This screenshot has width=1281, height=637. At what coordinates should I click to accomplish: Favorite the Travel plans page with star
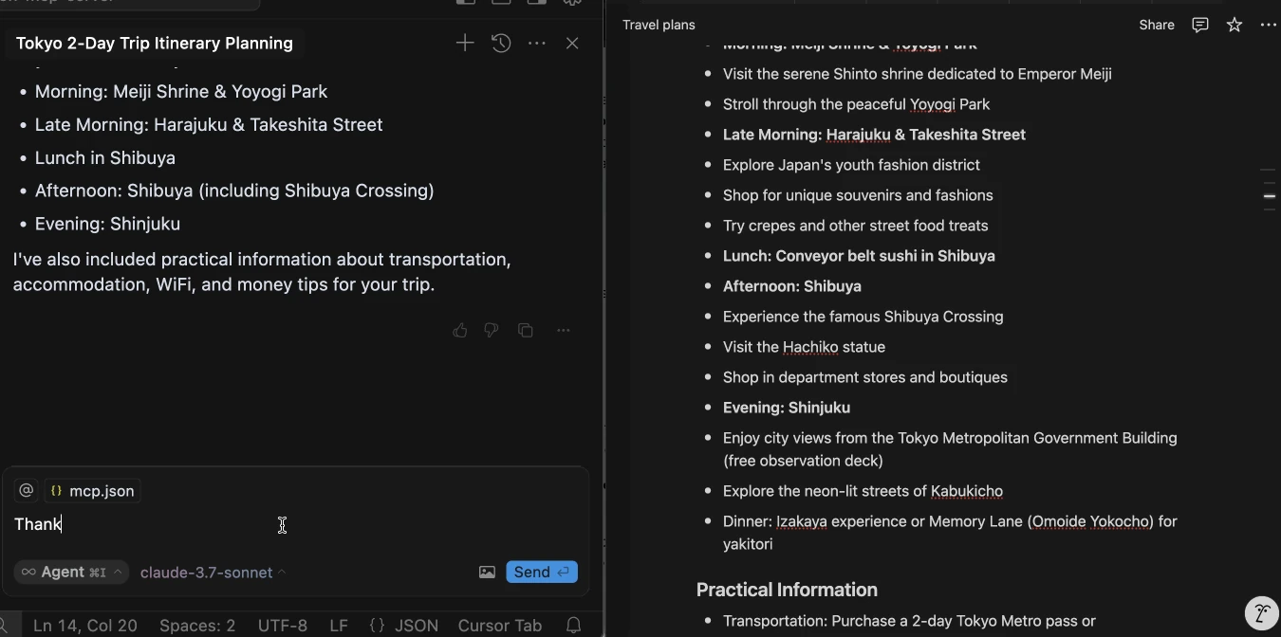pyautogui.click(x=1235, y=25)
